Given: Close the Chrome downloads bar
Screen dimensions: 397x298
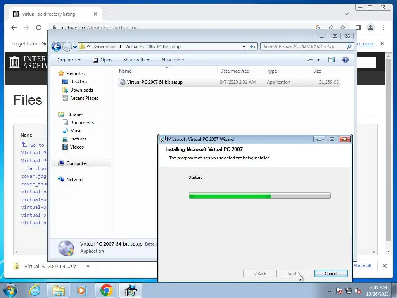Looking at the screenshot, I should pos(384,266).
